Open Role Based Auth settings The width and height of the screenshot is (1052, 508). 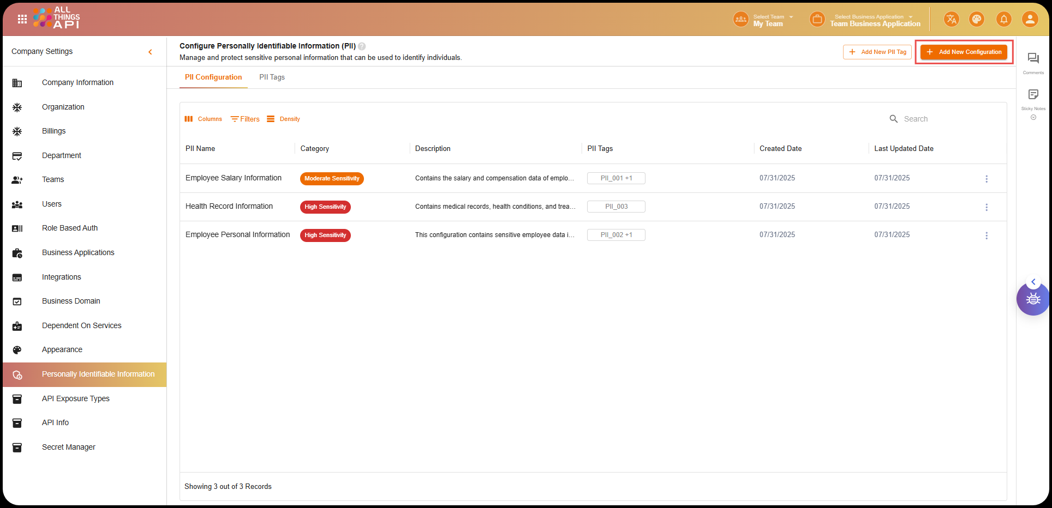tap(70, 228)
